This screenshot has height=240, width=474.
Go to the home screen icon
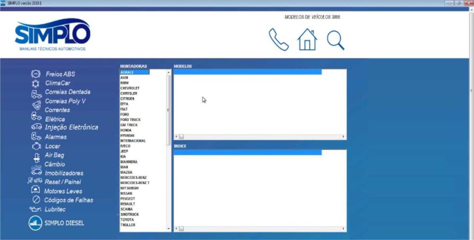(307, 40)
